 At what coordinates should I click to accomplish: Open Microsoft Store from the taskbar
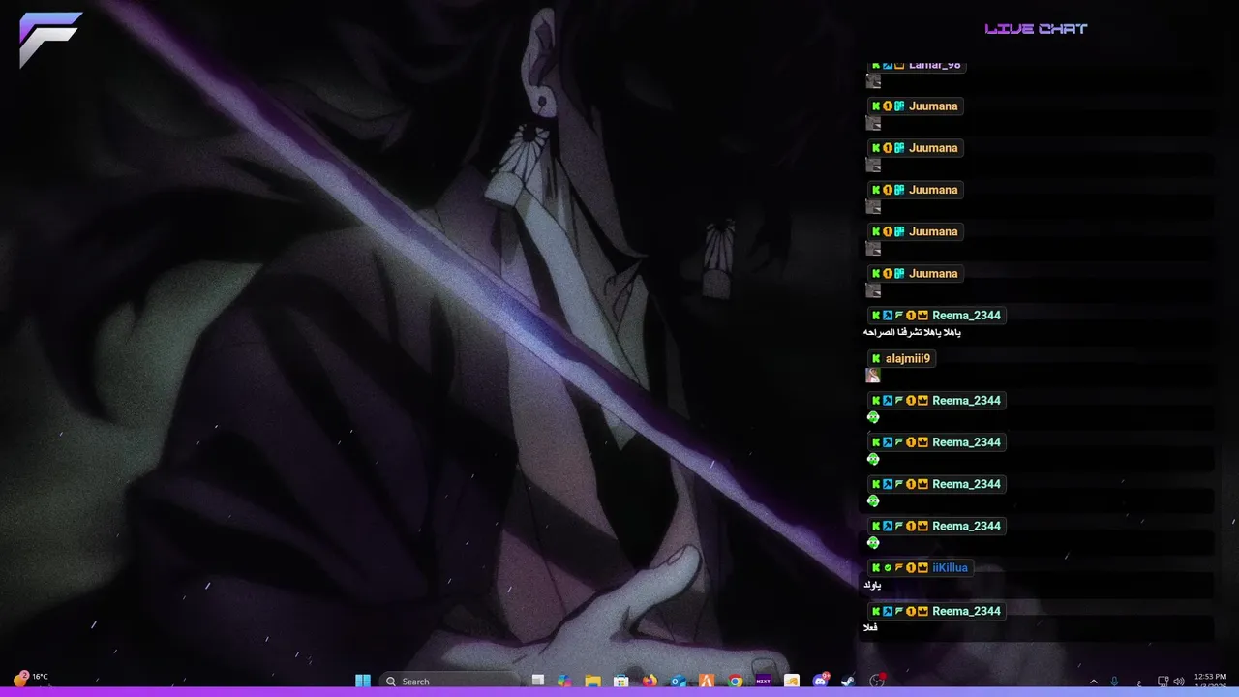[621, 681]
